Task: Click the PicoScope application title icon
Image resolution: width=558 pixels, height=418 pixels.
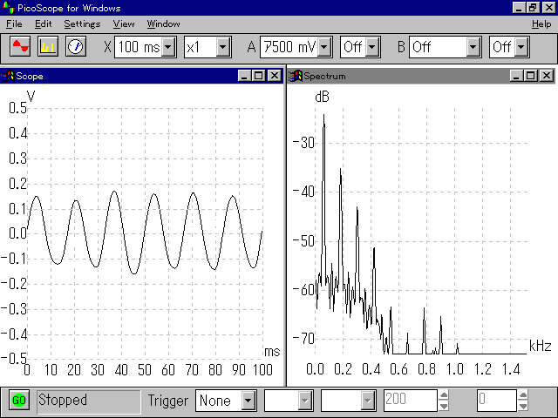Action: pos(8,8)
